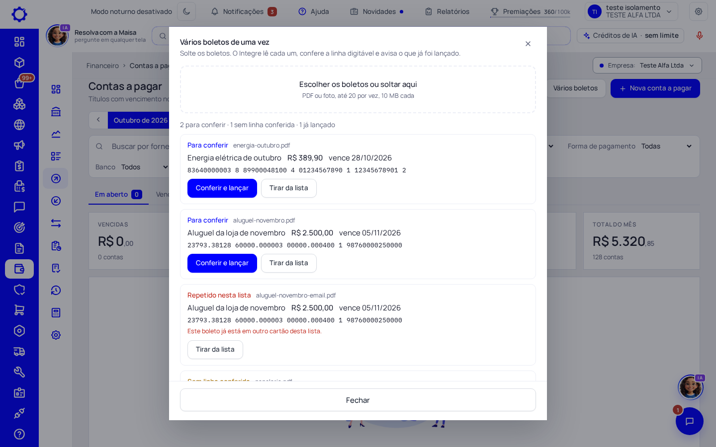Open Créditos de IA indicator
This screenshot has width=716, height=447.
coord(630,36)
